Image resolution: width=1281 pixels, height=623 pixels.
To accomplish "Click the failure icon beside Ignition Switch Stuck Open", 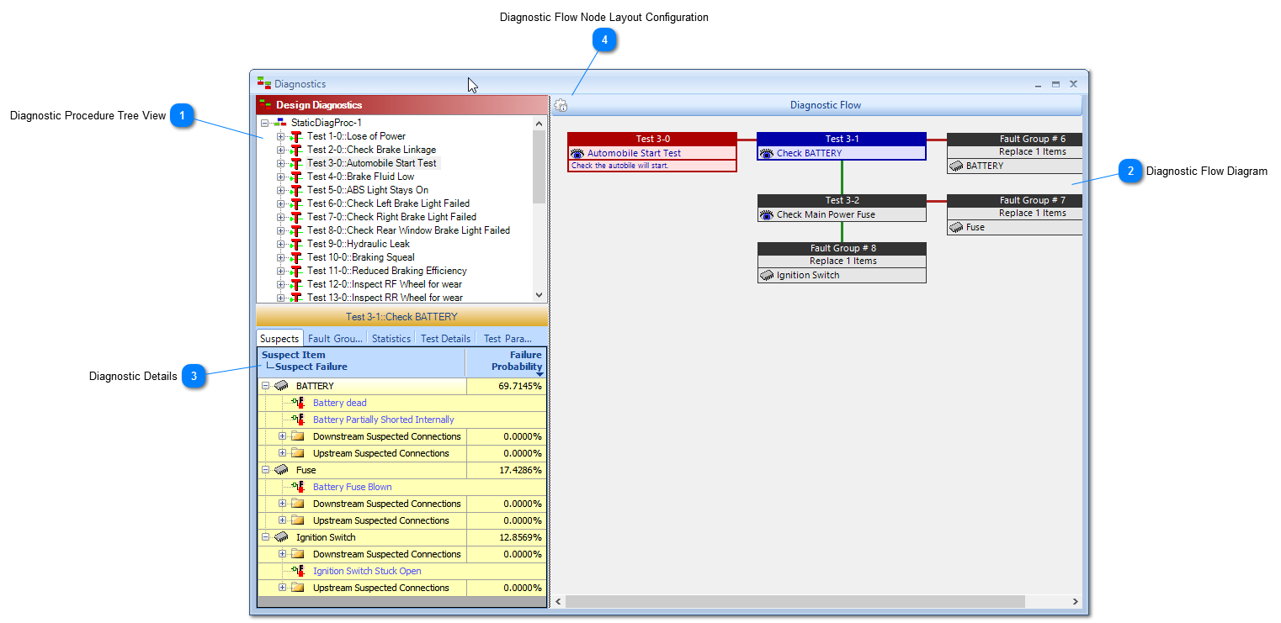I will point(299,571).
